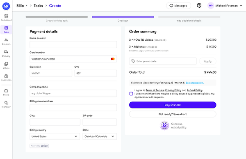
Task: Open the State dropdown
Action: pos(100,136)
